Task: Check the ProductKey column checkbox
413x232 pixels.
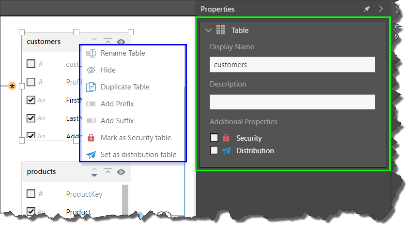Action: coord(31,194)
